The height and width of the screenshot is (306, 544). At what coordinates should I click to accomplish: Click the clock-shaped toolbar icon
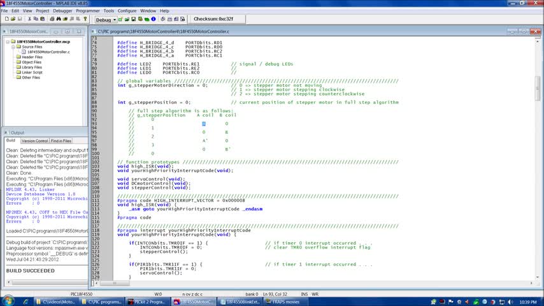(163, 20)
